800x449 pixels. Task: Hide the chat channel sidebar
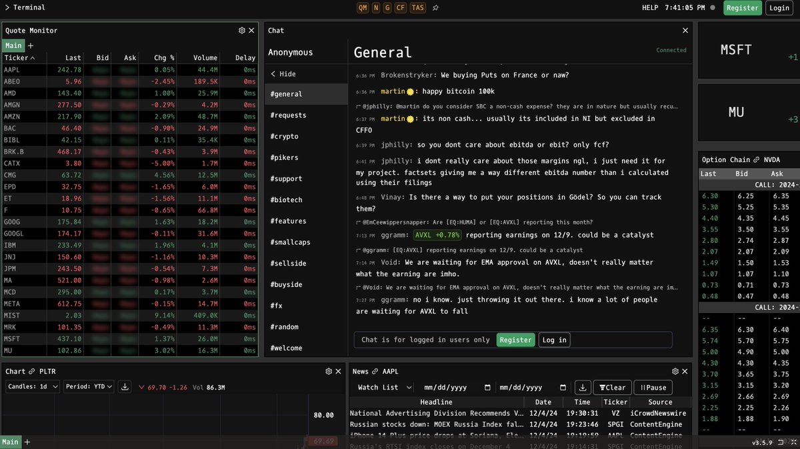point(283,74)
